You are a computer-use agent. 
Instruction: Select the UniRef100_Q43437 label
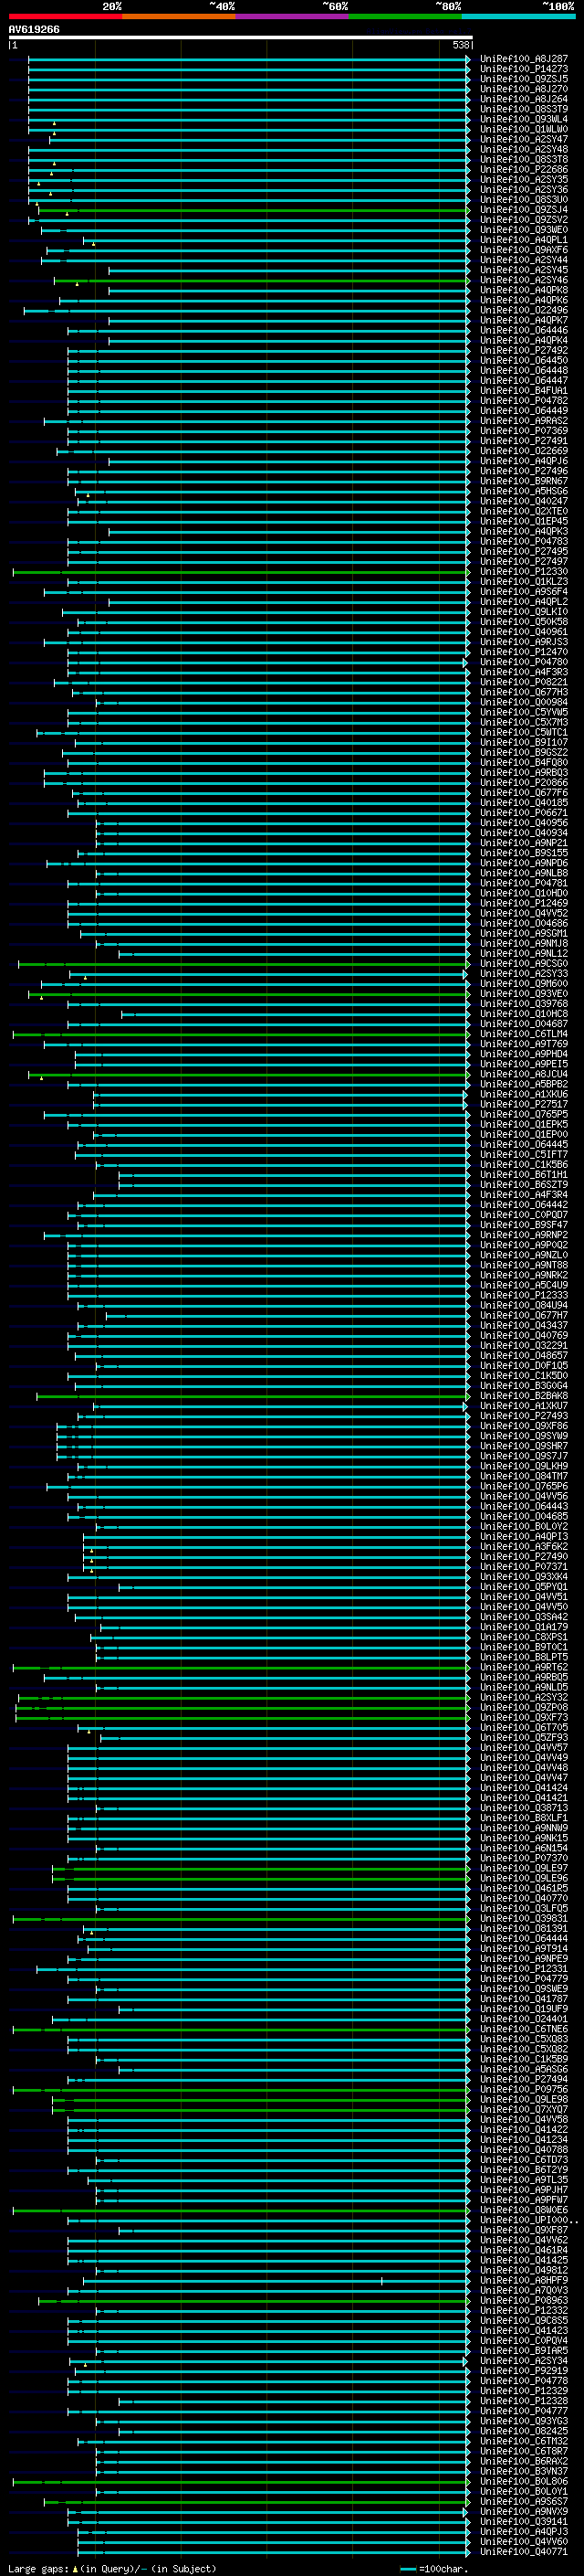(x=524, y=1326)
